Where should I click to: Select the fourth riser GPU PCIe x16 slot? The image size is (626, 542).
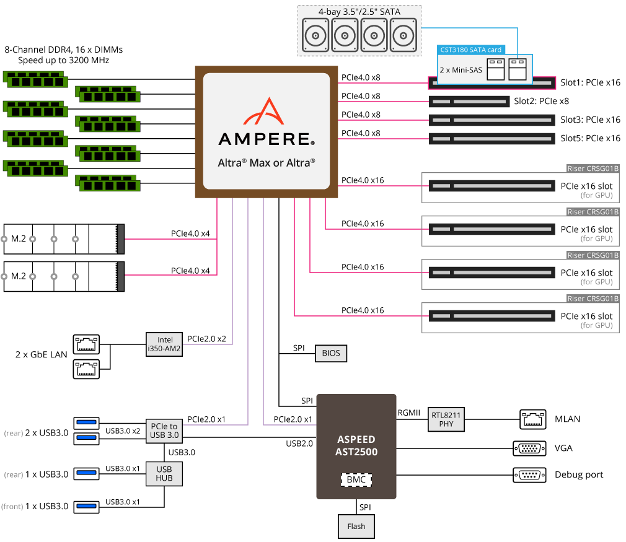tap(492, 316)
